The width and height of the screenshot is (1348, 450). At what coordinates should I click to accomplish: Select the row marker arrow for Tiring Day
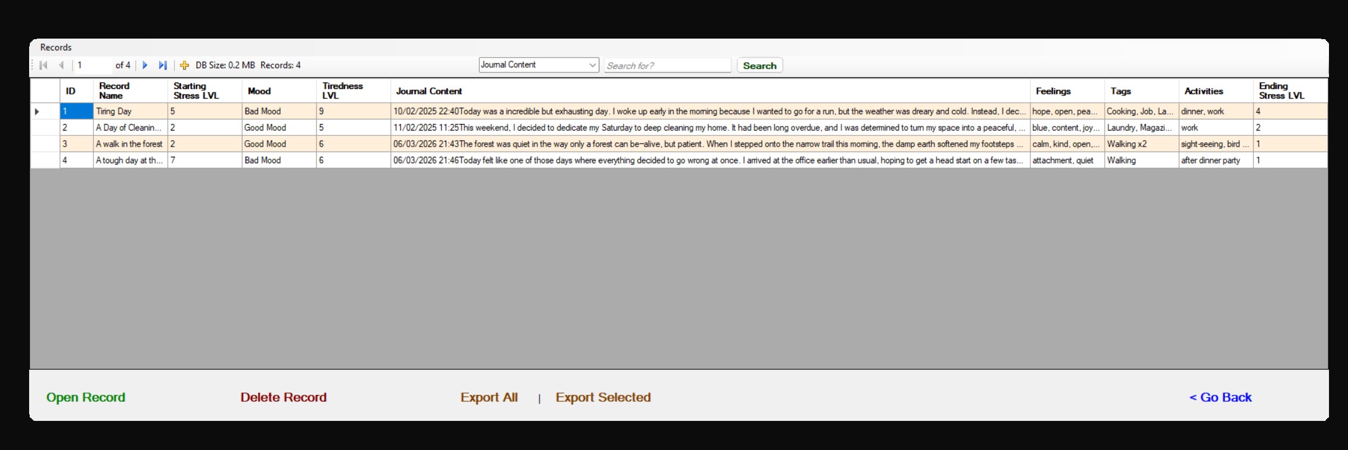pos(37,112)
